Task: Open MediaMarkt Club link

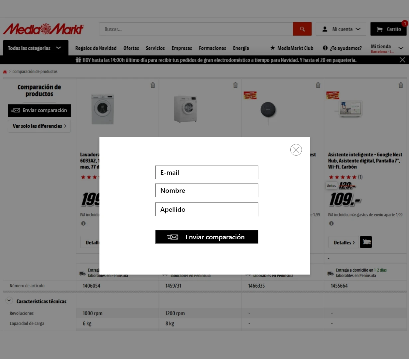Action: [x=292, y=48]
